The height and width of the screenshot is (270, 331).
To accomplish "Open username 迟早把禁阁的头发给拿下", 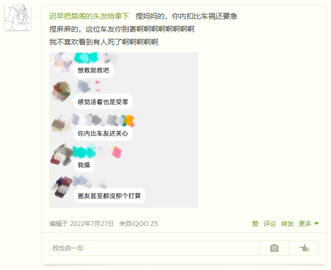I will tap(89, 16).
